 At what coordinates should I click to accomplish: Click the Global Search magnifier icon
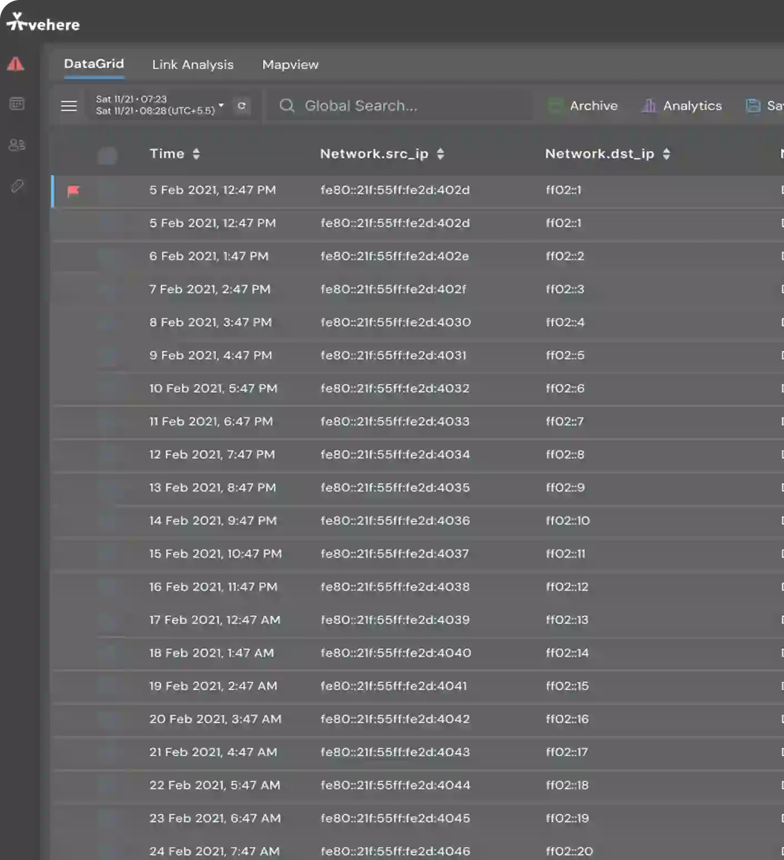pyautogui.click(x=287, y=106)
